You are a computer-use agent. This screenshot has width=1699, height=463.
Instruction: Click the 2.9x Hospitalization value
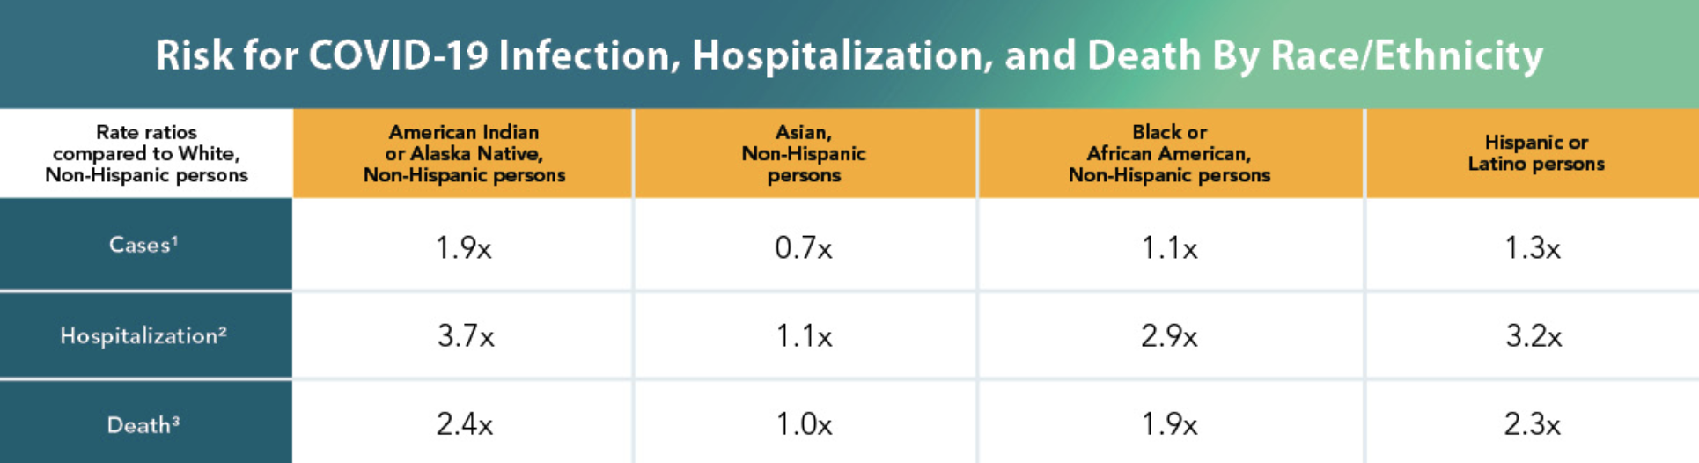coord(1169,336)
